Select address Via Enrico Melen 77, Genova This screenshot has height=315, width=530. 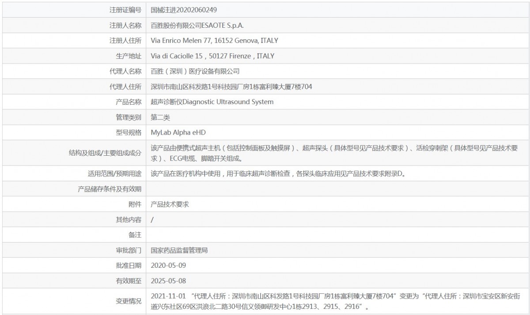pos(215,41)
